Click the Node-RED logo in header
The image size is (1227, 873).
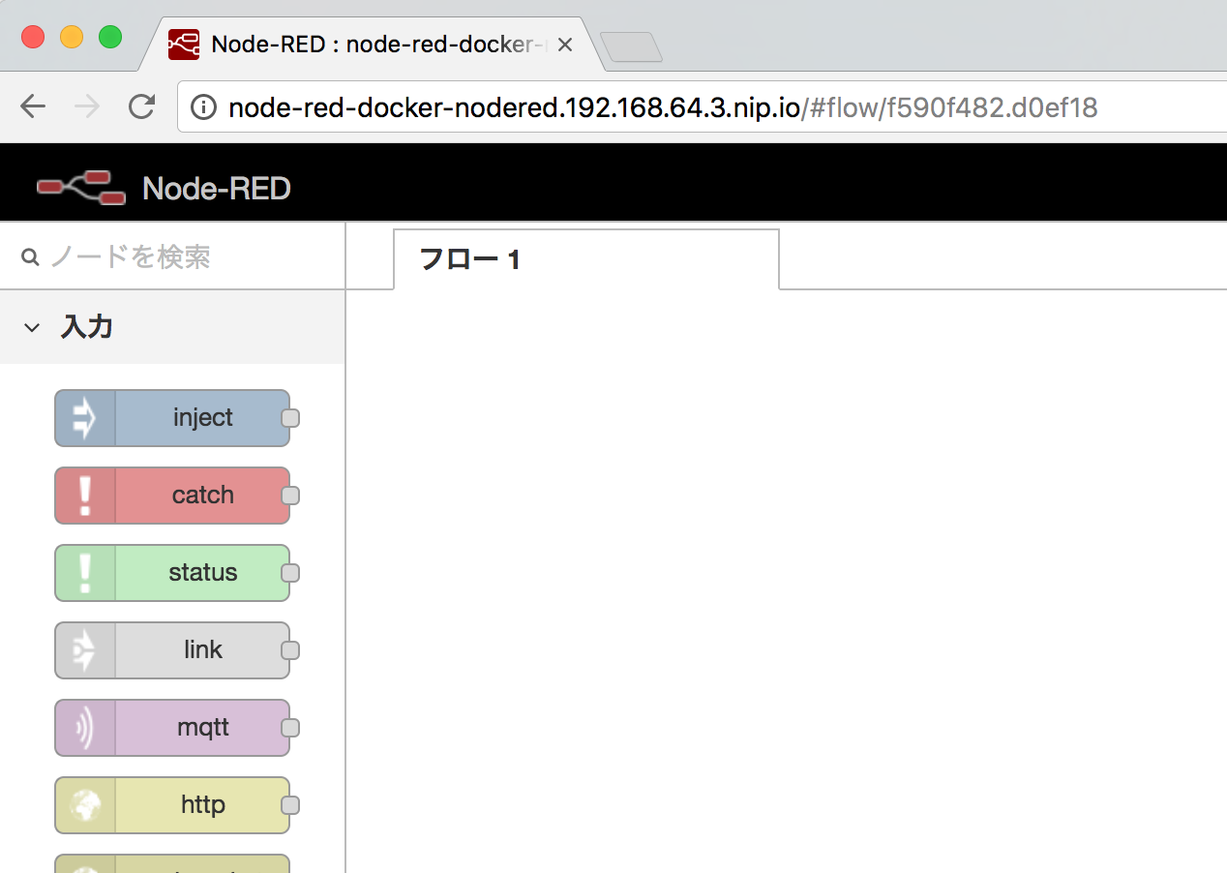[x=81, y=187]
